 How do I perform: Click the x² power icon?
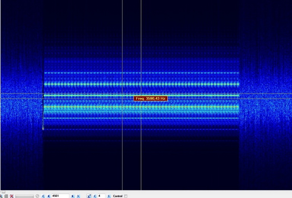coord(89,196)
